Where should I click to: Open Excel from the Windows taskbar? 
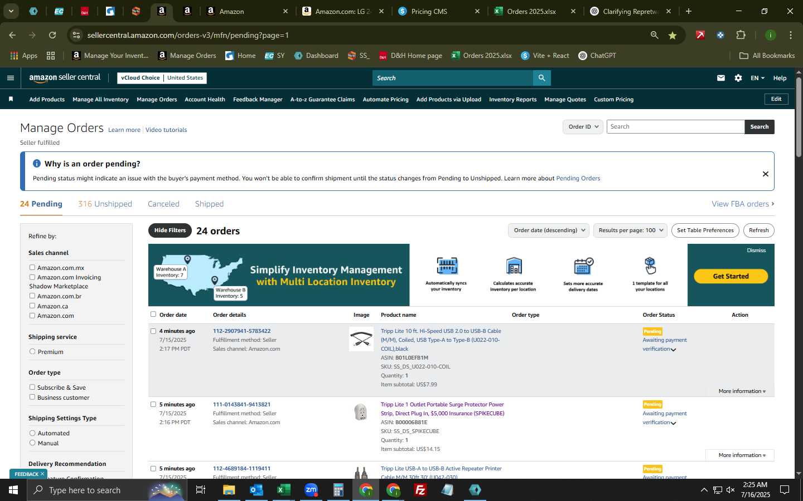(x=284, y=490)
